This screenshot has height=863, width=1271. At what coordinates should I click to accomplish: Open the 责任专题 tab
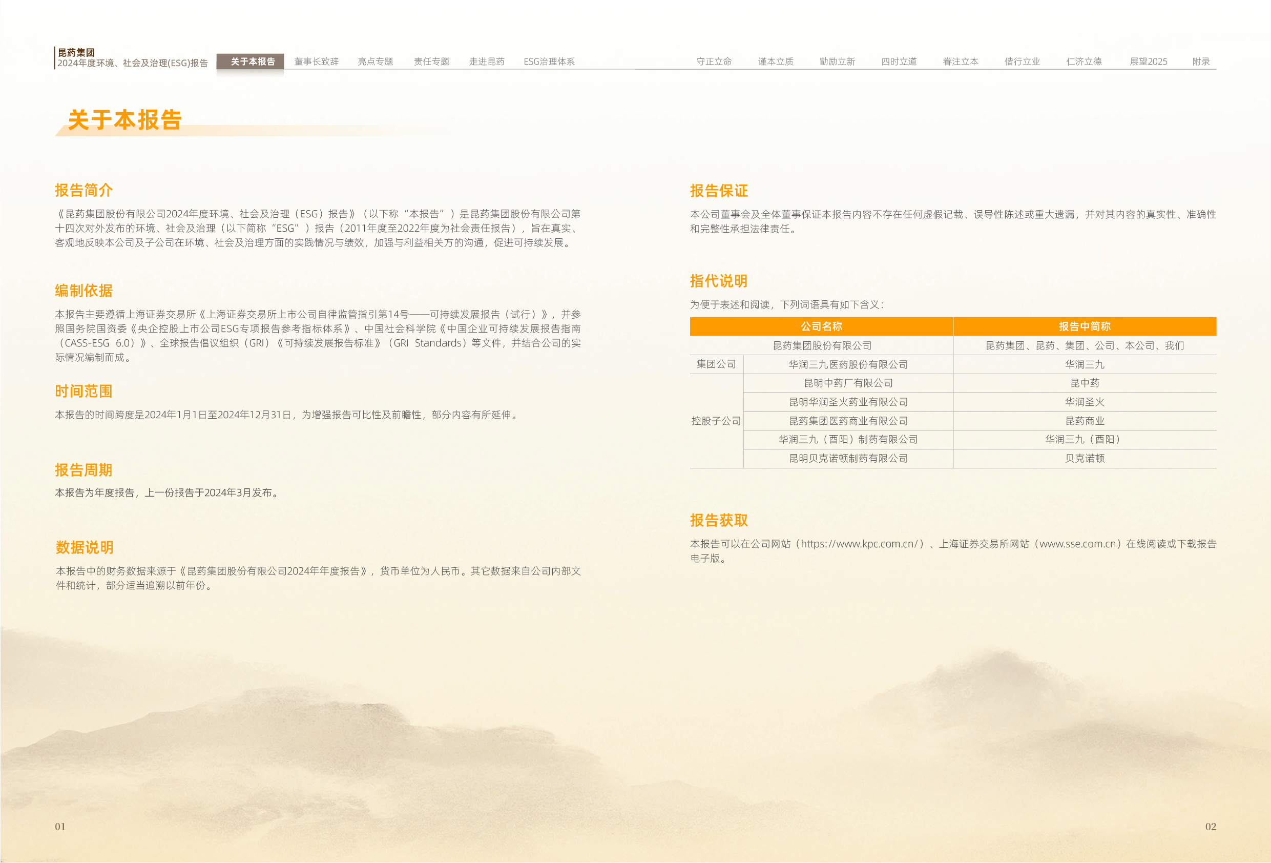click(x=431, y=61)
